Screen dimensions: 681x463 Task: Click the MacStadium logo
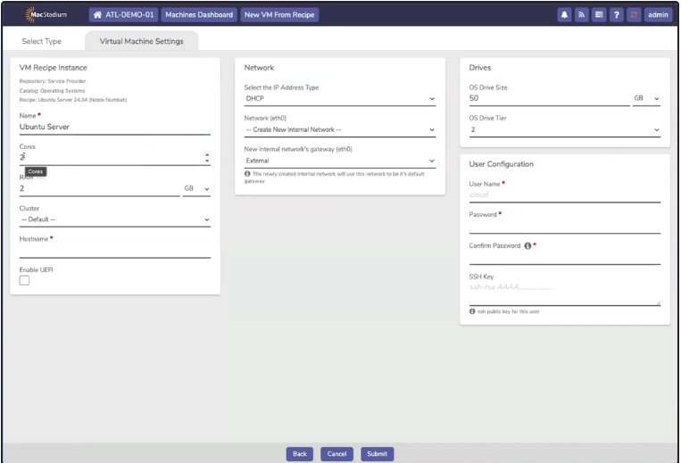coord(46,15)
